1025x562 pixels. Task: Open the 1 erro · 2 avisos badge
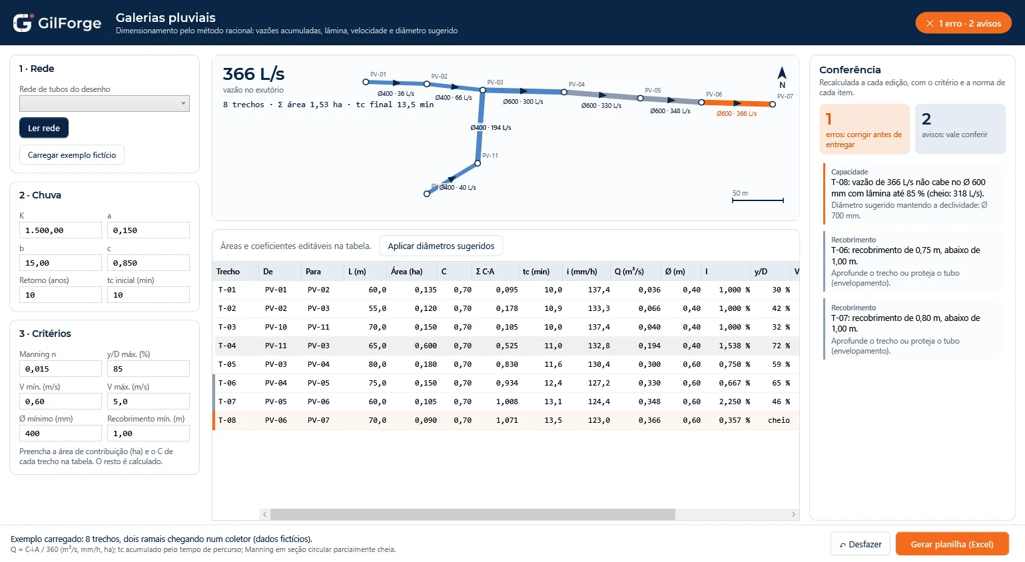click(963, 23)
